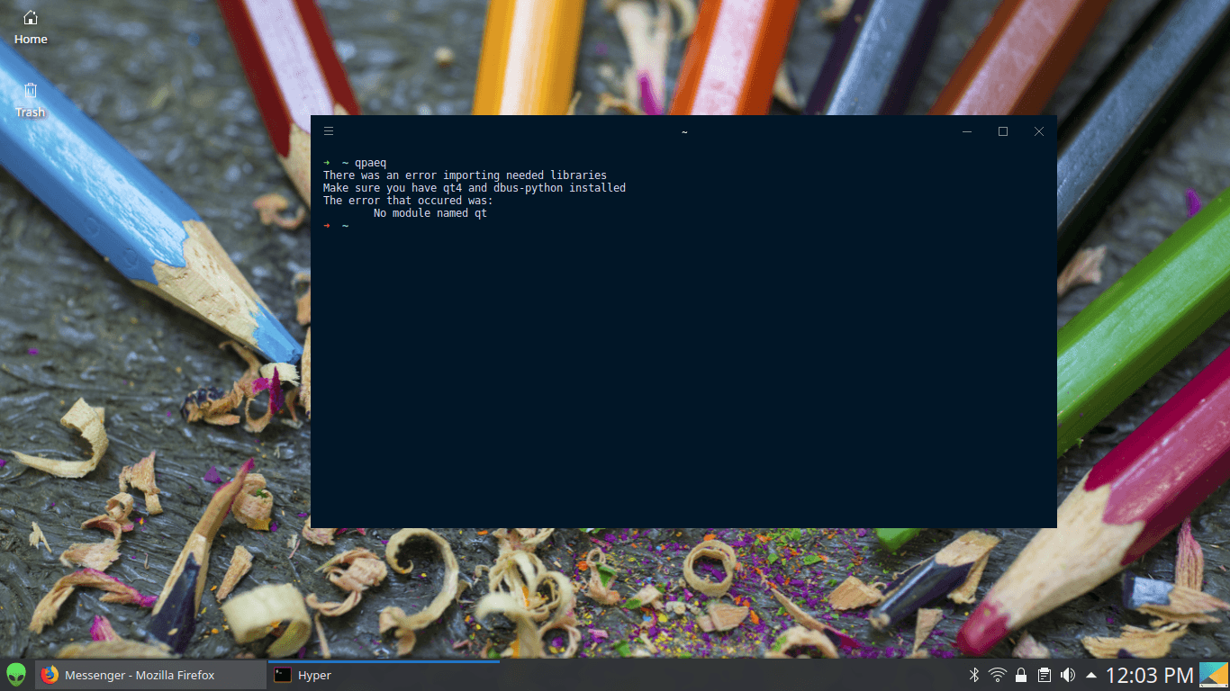Open the Hyper hamburger menu
Viewport: 1230px width, 691px height.
(329, 131)
